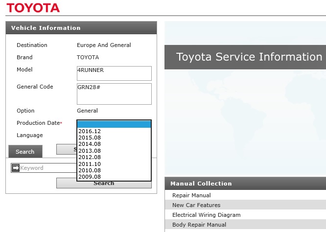Click Europe And General destination text
The width and height of the screenshot is (326, 232).
coord(104,45)
